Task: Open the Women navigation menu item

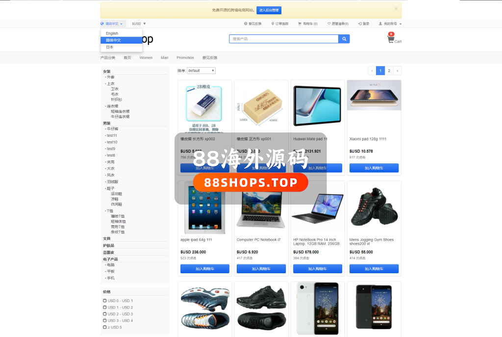Action: click(146, 58)
